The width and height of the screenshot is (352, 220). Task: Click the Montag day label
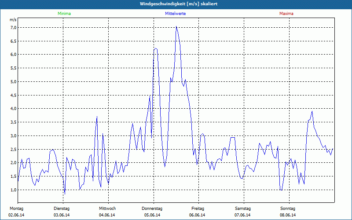16,209
